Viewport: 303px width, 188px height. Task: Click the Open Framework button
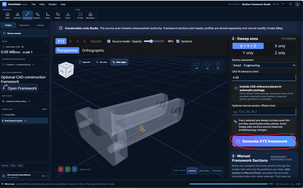click(20, 88)
